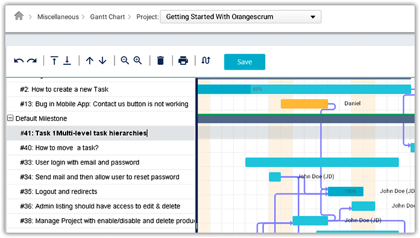Click task #41 name edit field

pos(84,133)
